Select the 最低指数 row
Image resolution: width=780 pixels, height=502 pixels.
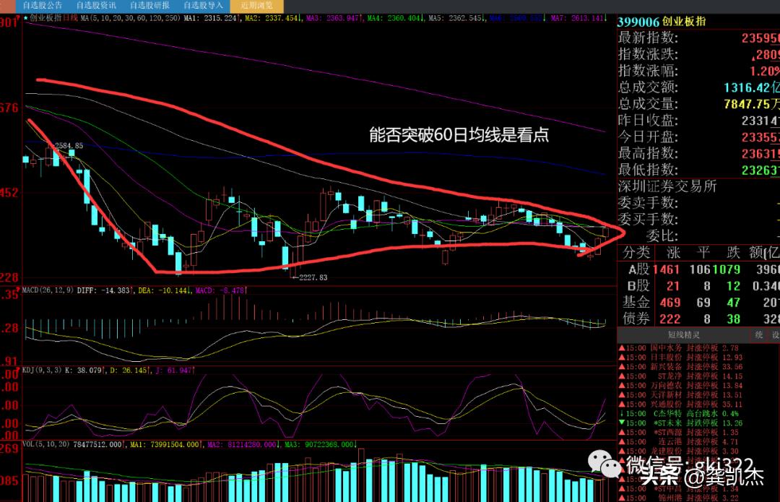(x=698, y=170)
